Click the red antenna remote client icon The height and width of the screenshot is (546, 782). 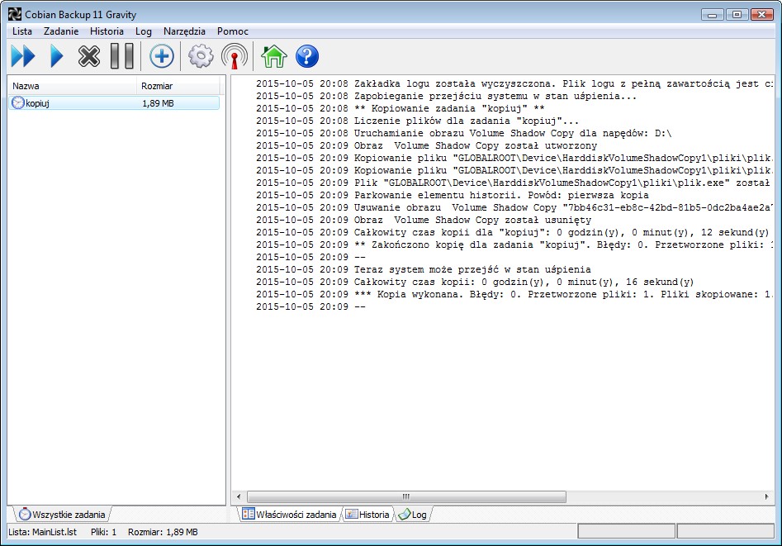pyautogui.click(x=235, y=56)
